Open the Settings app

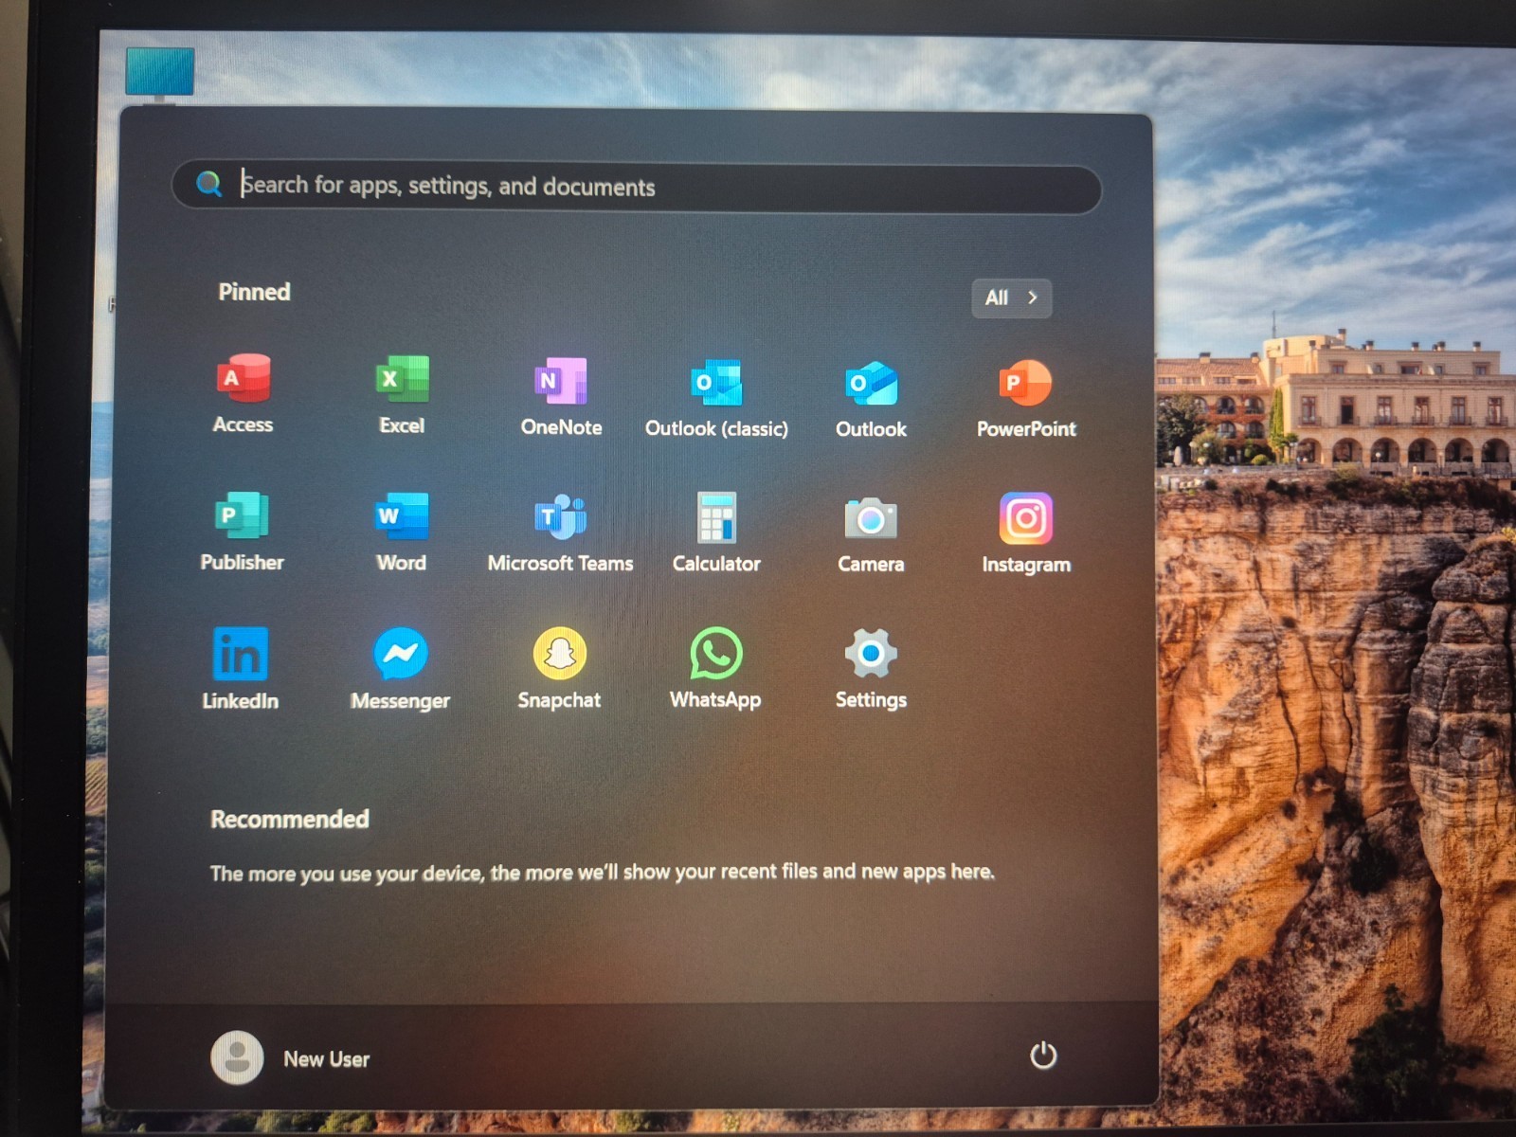871,669
